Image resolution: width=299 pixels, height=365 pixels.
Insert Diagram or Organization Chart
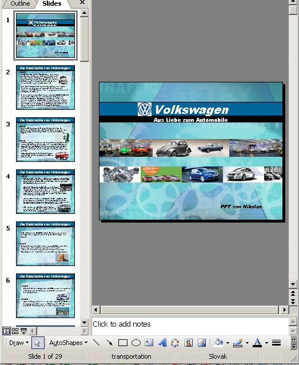[175, 343]
